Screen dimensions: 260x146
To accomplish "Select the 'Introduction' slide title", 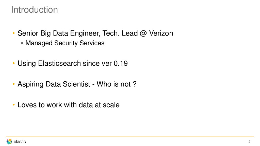I will [x=35, y=10].
